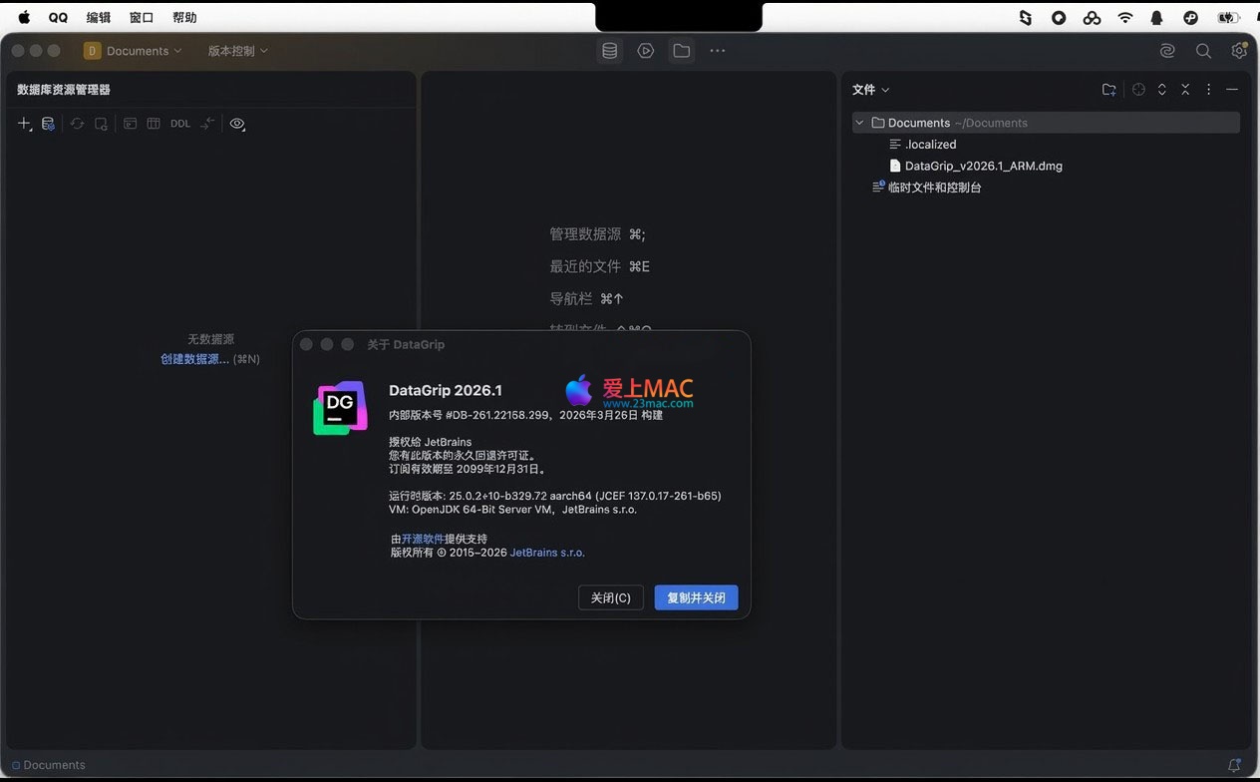Screen dimensions: 1260x782
Task: Open the IDE settings gear icon
Action: pyautogui.click(x=1239, y=51)
